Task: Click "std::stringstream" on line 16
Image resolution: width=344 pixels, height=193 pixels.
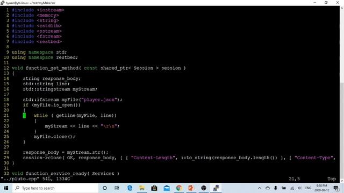Action: [46, 89]
